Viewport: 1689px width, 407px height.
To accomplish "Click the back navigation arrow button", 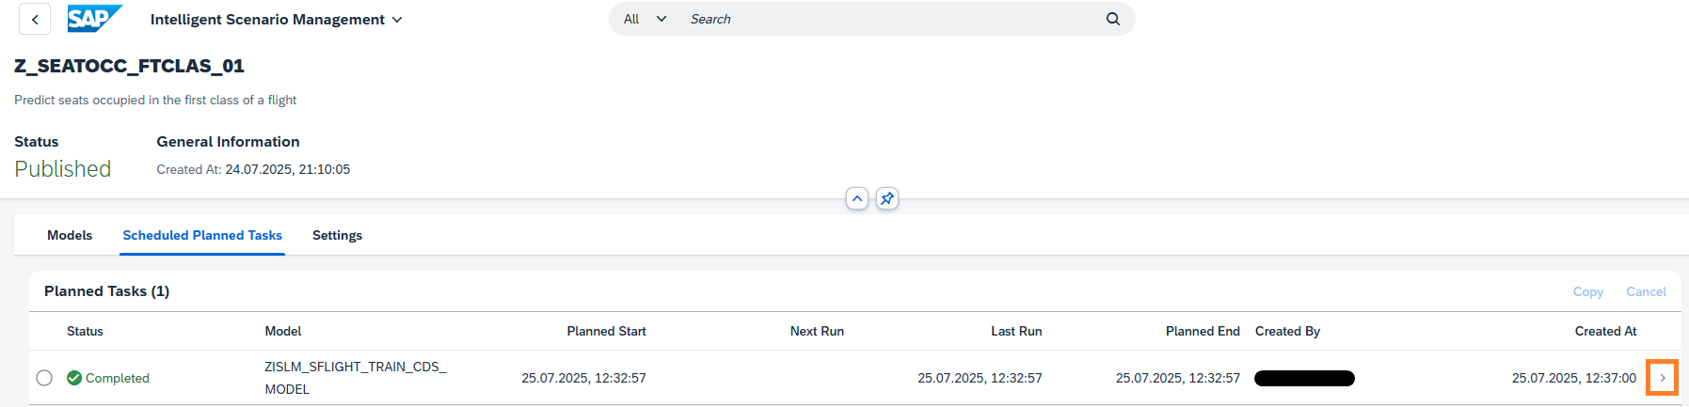I will pyautogui.click(x=35, y=20).
